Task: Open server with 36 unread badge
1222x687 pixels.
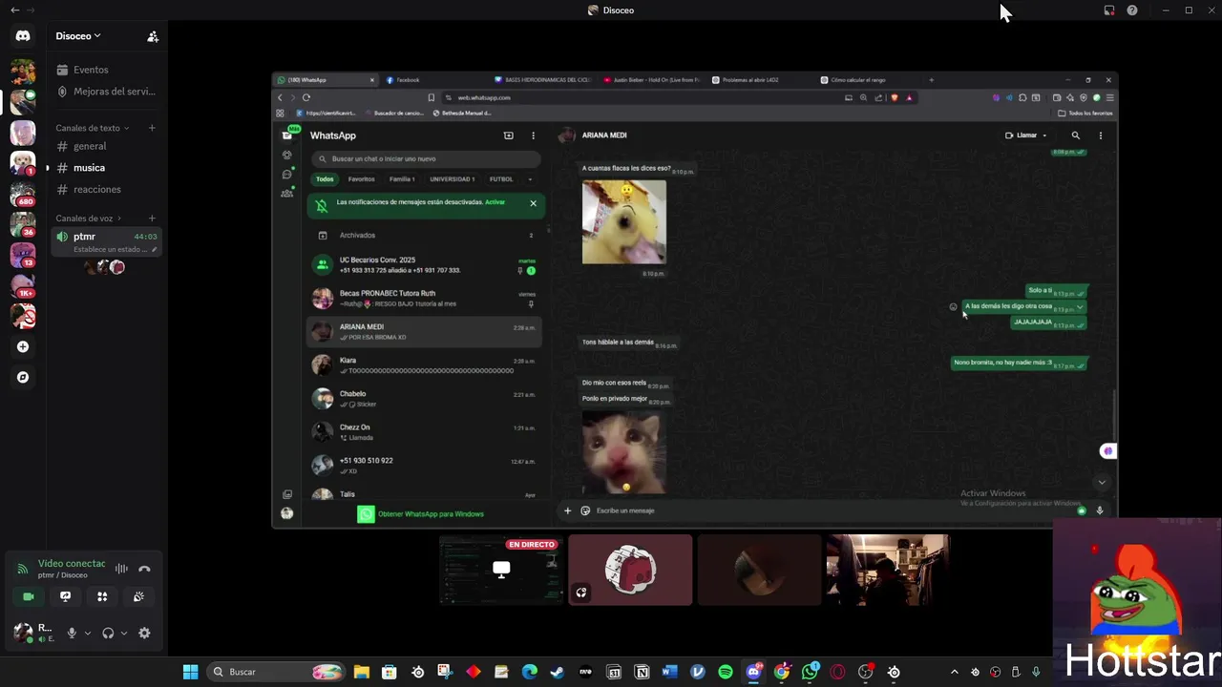Action: point(23,225)
